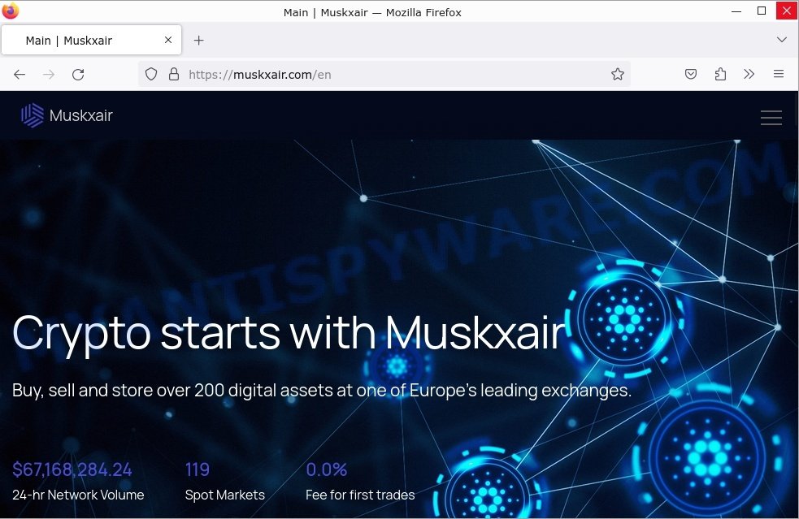Show more tools overflow chevrons
This screenshot has height=519, width=799.
(749, 75)
